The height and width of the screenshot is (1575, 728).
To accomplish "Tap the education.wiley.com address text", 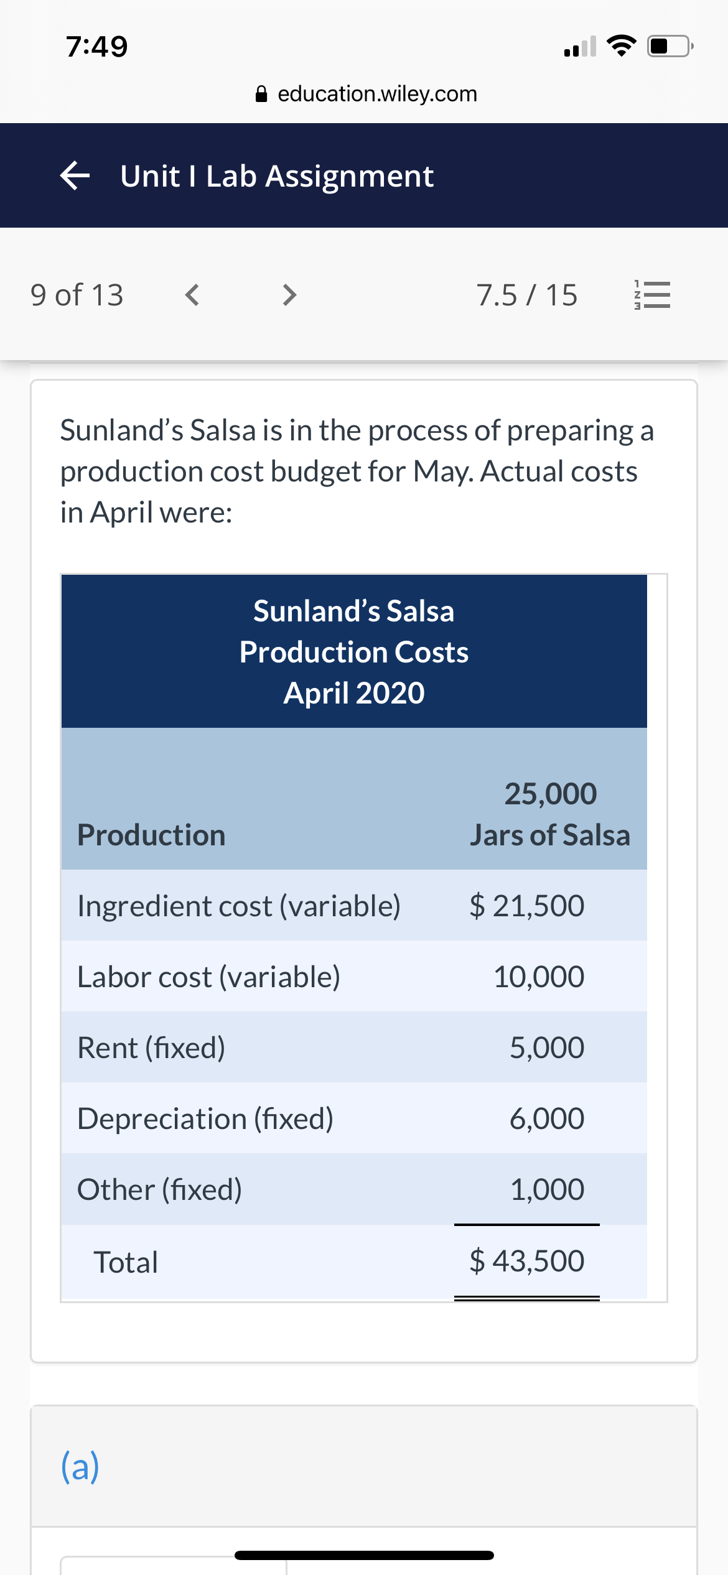I will tap(378, 94).
